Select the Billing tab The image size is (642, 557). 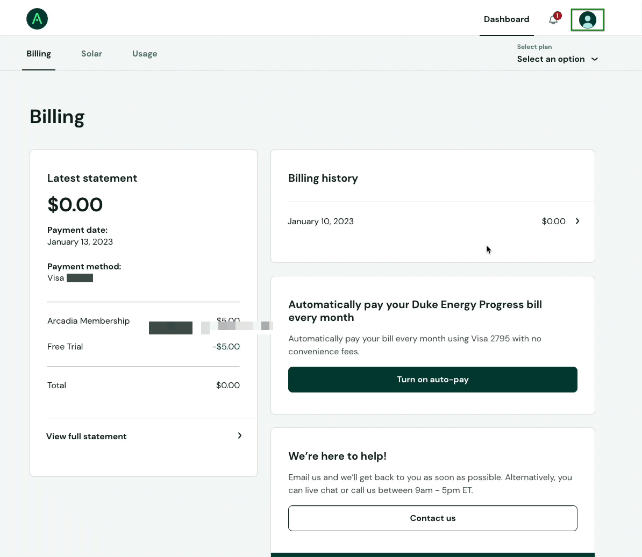point(39,54)
